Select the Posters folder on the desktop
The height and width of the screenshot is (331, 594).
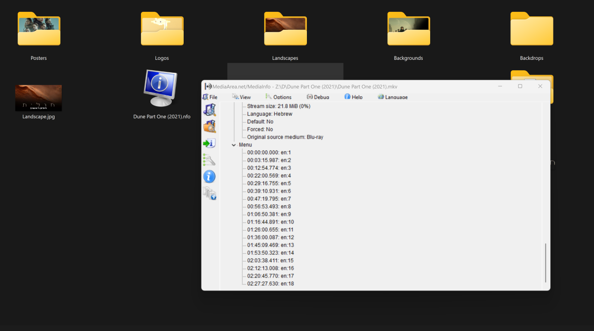[x=39, y=29]
